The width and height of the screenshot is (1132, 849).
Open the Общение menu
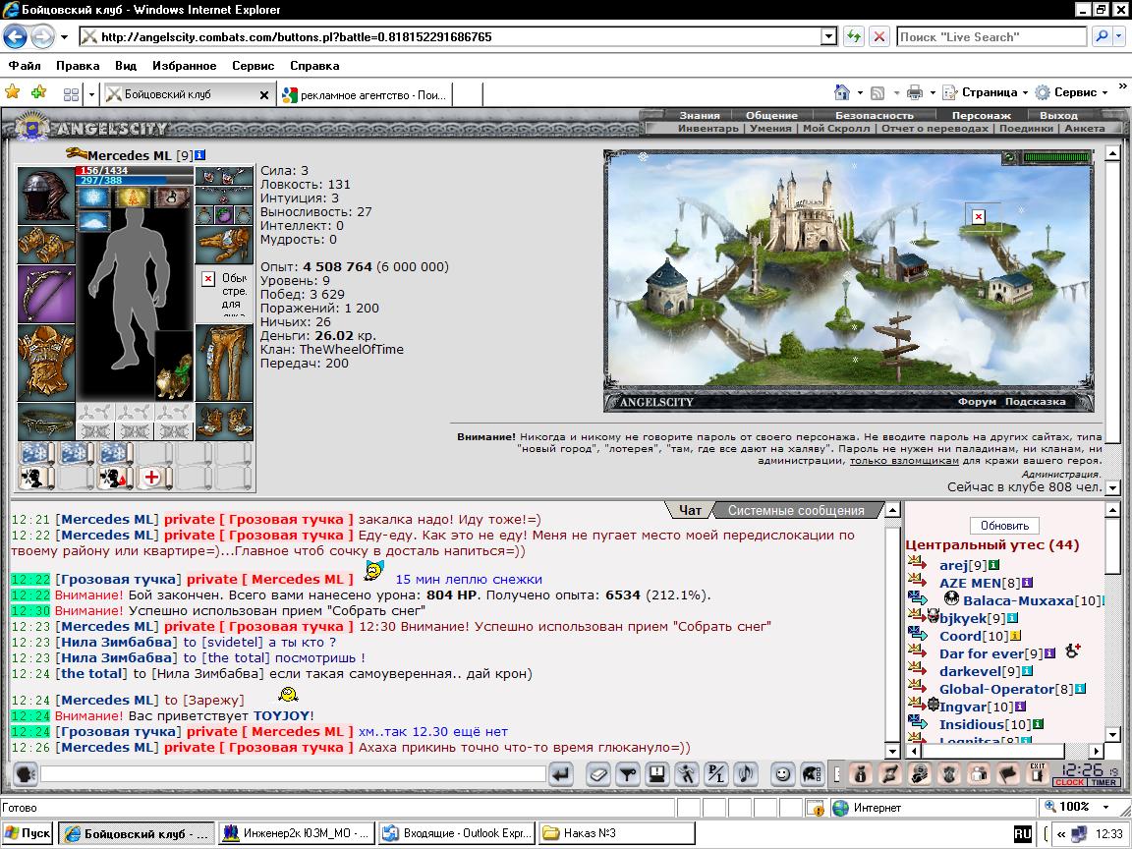[771, 115]
